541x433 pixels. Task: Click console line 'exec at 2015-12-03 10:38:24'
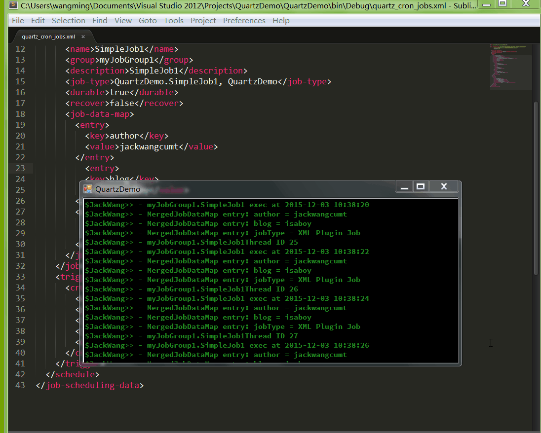[227, 298]
